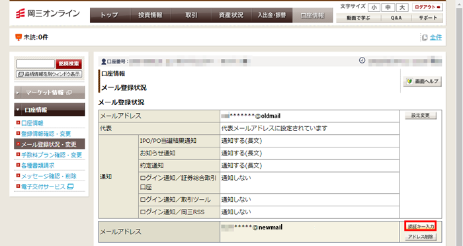Click the copy icon beside 全件
Image resolution: width=463 pixels, height=246 pixels.
coord(425,38)
